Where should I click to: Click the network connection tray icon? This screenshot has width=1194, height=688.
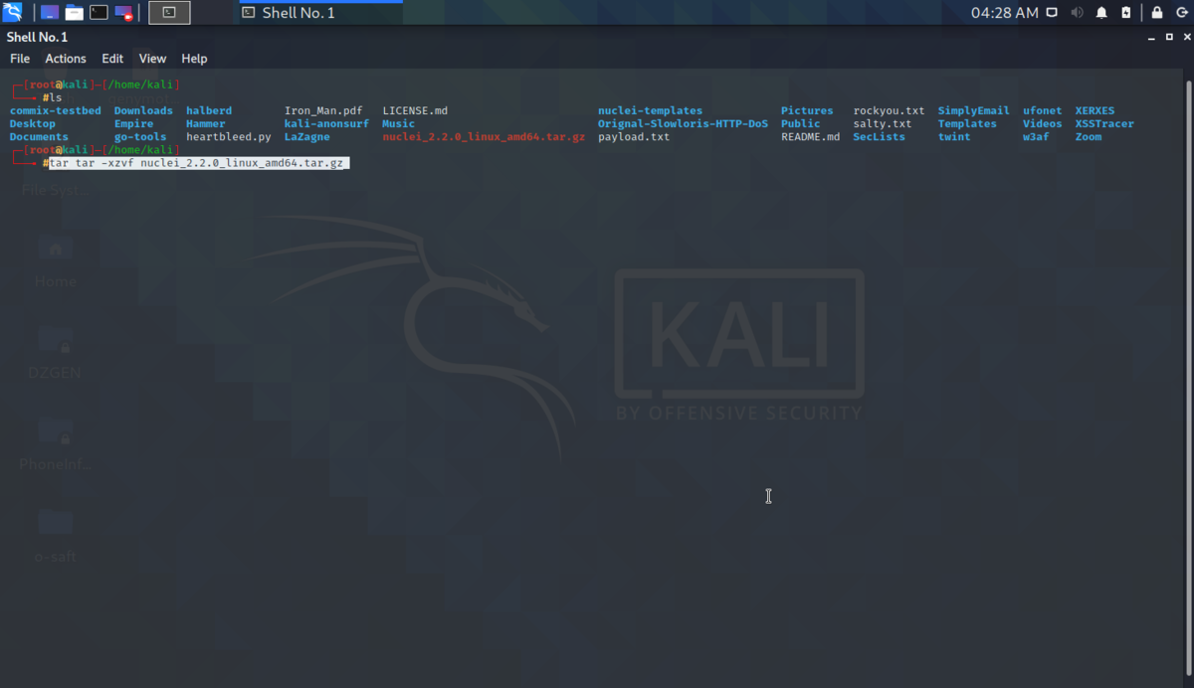point(1053,13)
